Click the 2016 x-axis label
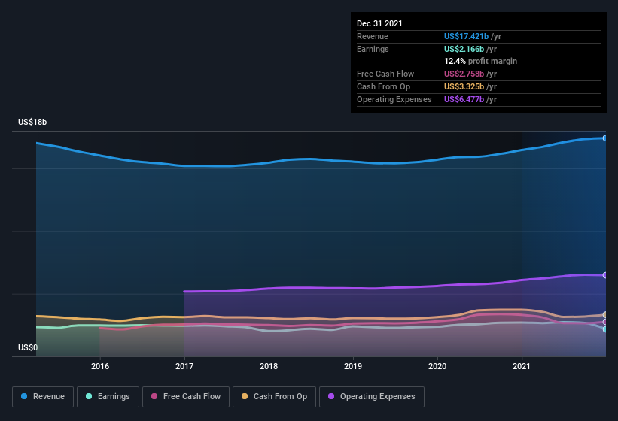618x421 pixels. [100, 366]
